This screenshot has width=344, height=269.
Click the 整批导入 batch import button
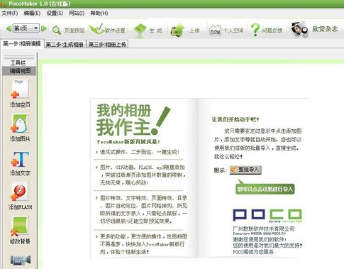(245, 170)
